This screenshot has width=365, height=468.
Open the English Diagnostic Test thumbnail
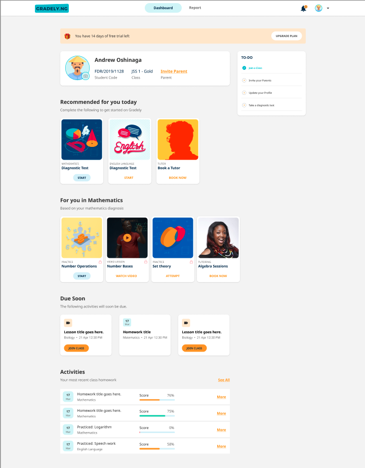click(x=130, y=139)
